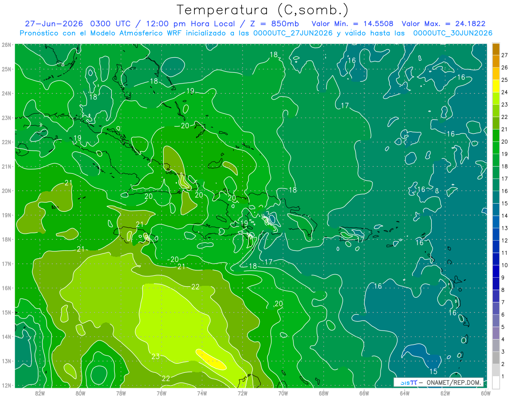Click latitude axis label '22N'
This screenshot has width=516, height=399.
coord(6,142)
